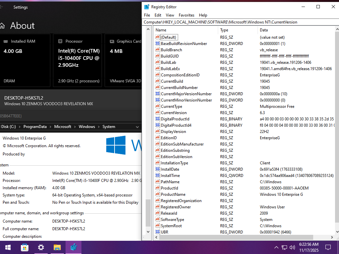
Task: Open Registry Editor icon on the taskbar
Action: coord(73,247)
